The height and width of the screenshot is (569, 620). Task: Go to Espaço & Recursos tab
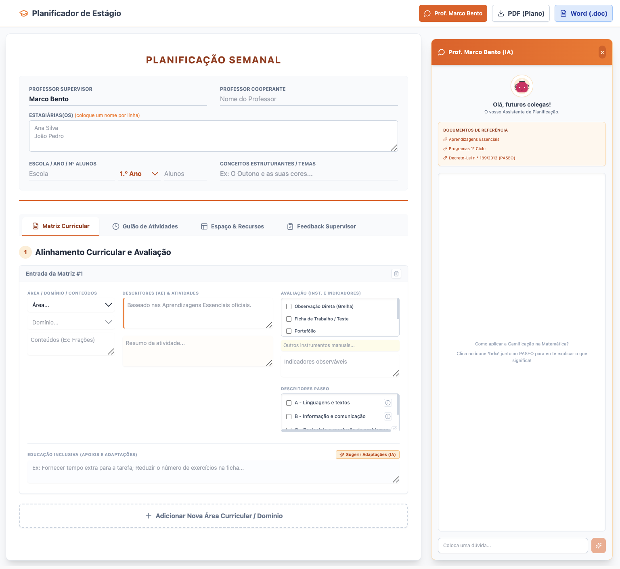pyautogui.click(x=232, y=226)
